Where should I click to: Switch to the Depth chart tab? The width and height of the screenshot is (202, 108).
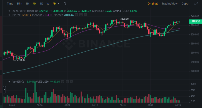click(185, 4)
